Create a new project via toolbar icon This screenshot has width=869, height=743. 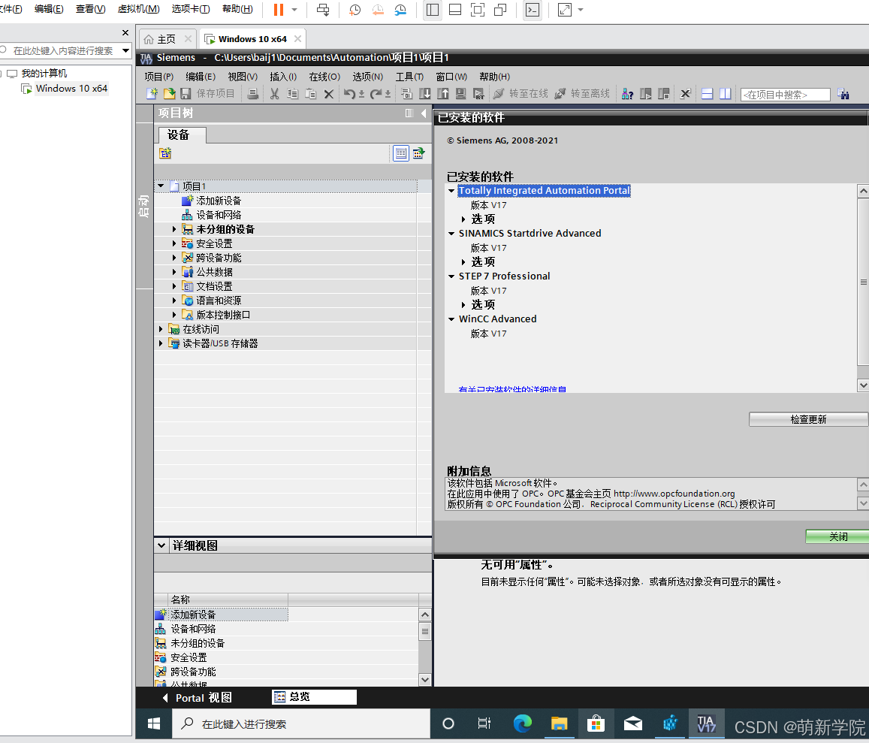point(152,94)
